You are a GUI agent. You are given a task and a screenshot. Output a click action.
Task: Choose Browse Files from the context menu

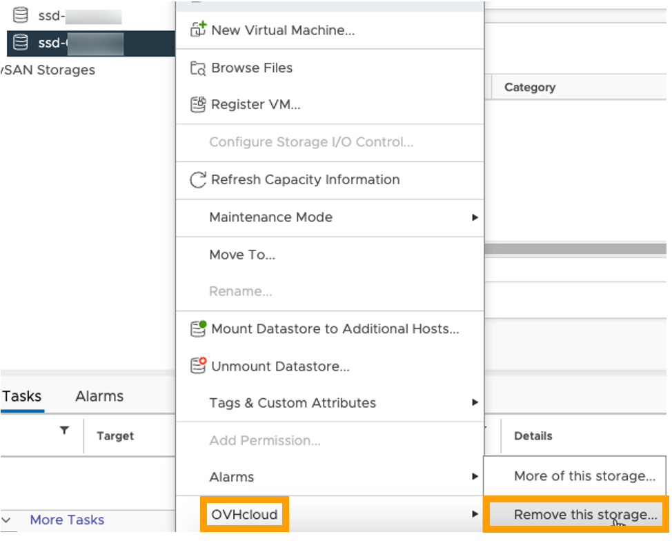pos(330,68)
